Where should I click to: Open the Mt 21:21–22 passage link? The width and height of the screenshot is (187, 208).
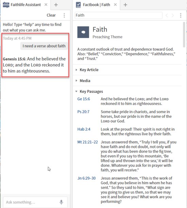pos(88,142)
